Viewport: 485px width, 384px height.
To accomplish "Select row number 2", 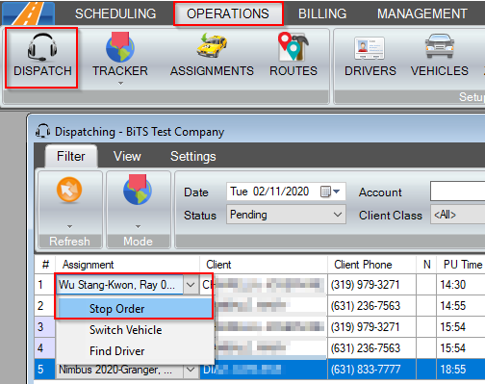I will [45, 306].
